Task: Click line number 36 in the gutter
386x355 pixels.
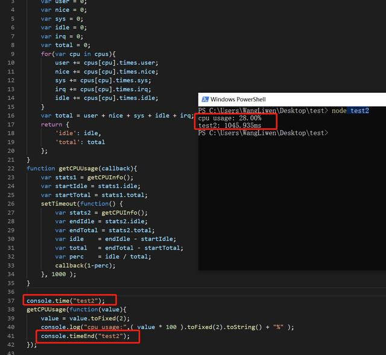Action: point(11,292)
